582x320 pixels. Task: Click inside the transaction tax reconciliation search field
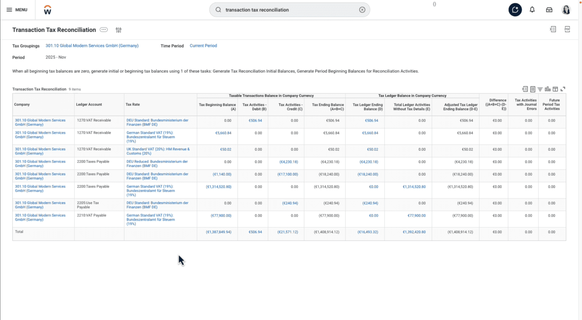[289, 10]
